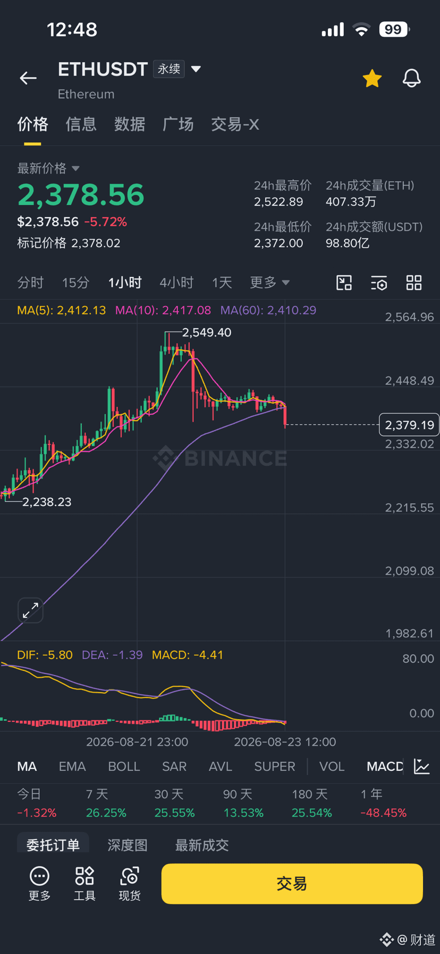Image resolution: width=440 pixels, height=954 pixels.
Task: Enable the MA indicator
Action: click(x=27, y=767)
